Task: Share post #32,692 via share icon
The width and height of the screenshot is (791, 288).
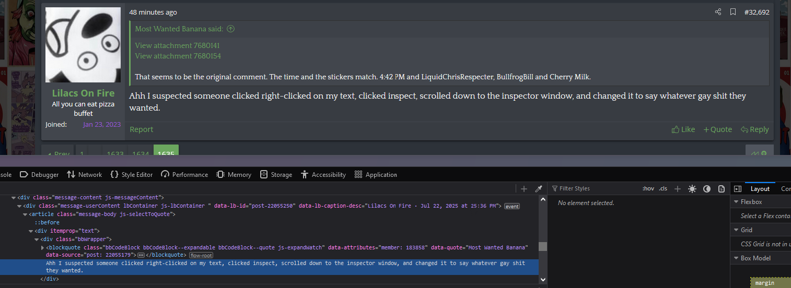Action: click(718, 12)
